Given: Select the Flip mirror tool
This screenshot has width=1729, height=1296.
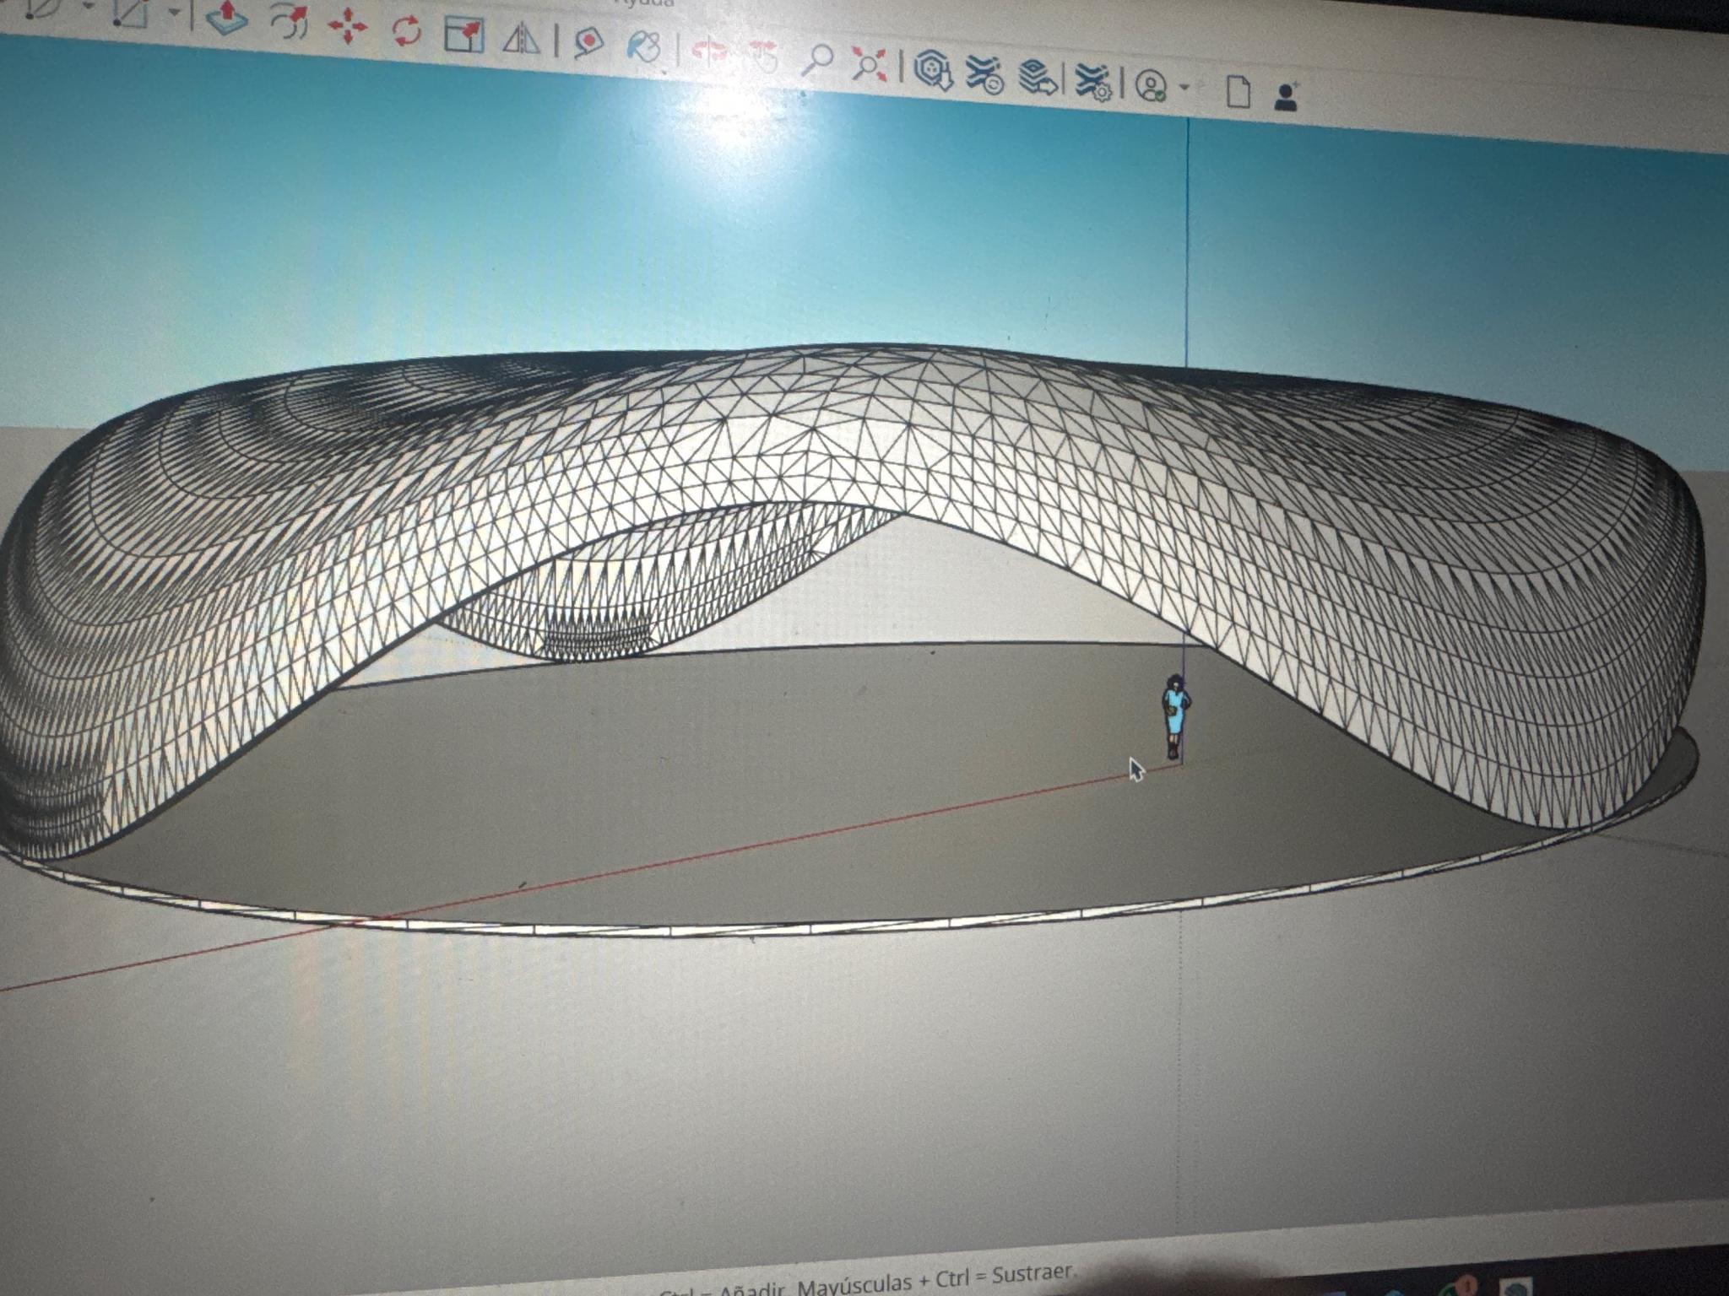Looking at the screenshot, I should 521,39.
